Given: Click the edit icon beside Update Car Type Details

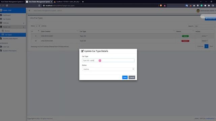Looking at the screenshot, I should [82, 51].
